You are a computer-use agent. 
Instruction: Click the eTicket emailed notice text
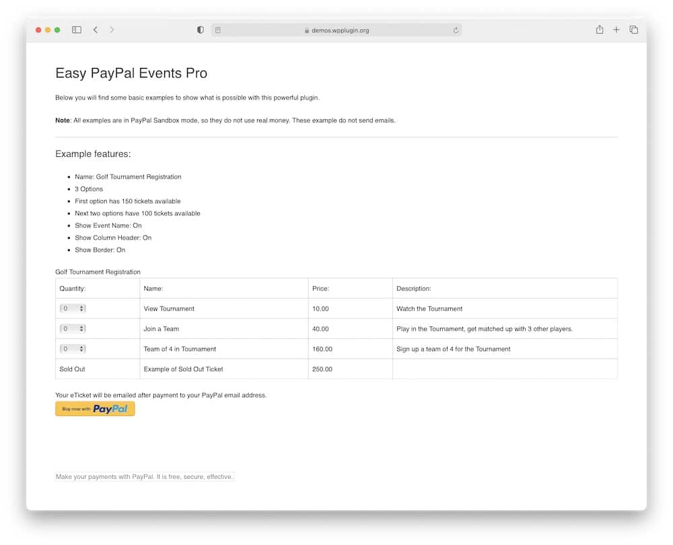(x=161, y=395)
